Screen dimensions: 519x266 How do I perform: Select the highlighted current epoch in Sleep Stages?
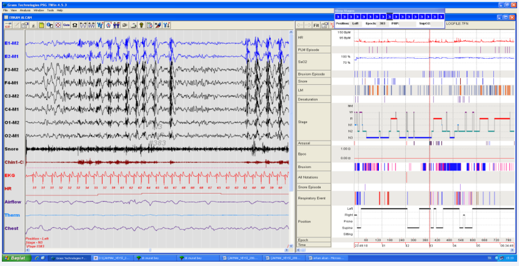point(390,17)
